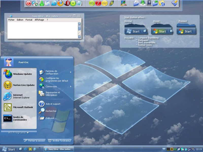Click Arrêter l'ordinateur button
The image size is (203, 152).
click(60, 141)
